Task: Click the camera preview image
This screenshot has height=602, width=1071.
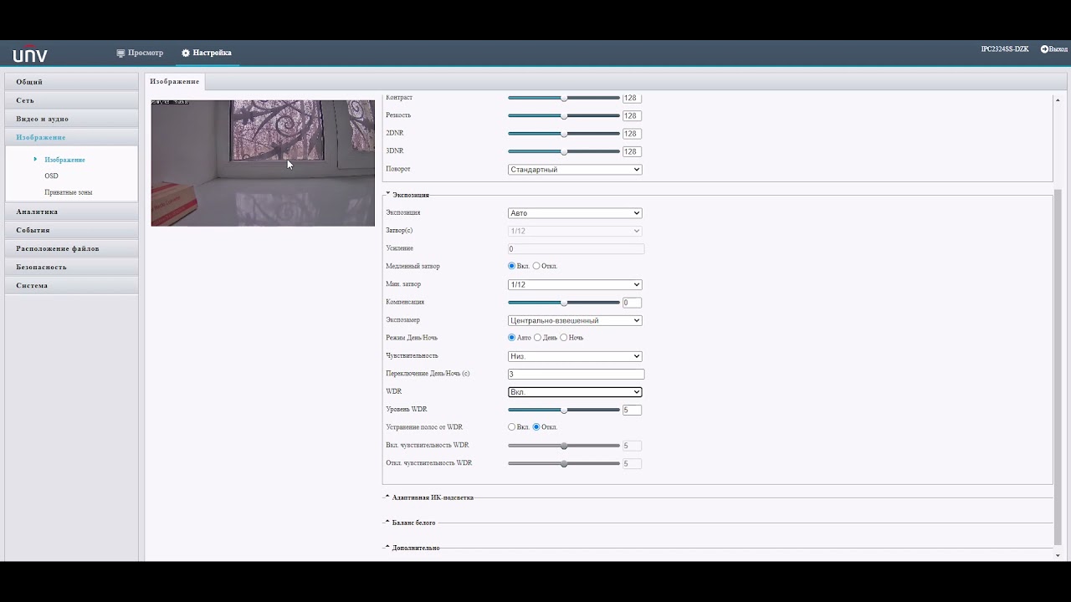Action: 263,163
